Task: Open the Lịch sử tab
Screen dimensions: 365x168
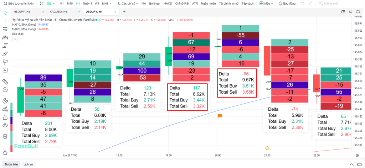Action: click(x=29, y=164)
